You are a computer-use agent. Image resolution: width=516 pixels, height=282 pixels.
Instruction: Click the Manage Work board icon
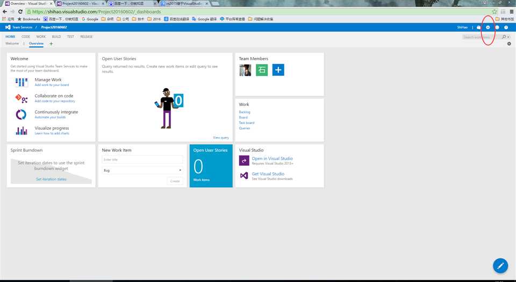[21, 82]
